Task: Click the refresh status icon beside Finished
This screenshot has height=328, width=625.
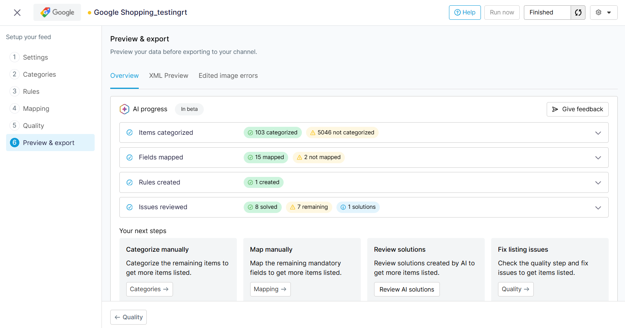Action: click(x=578, y=13)
